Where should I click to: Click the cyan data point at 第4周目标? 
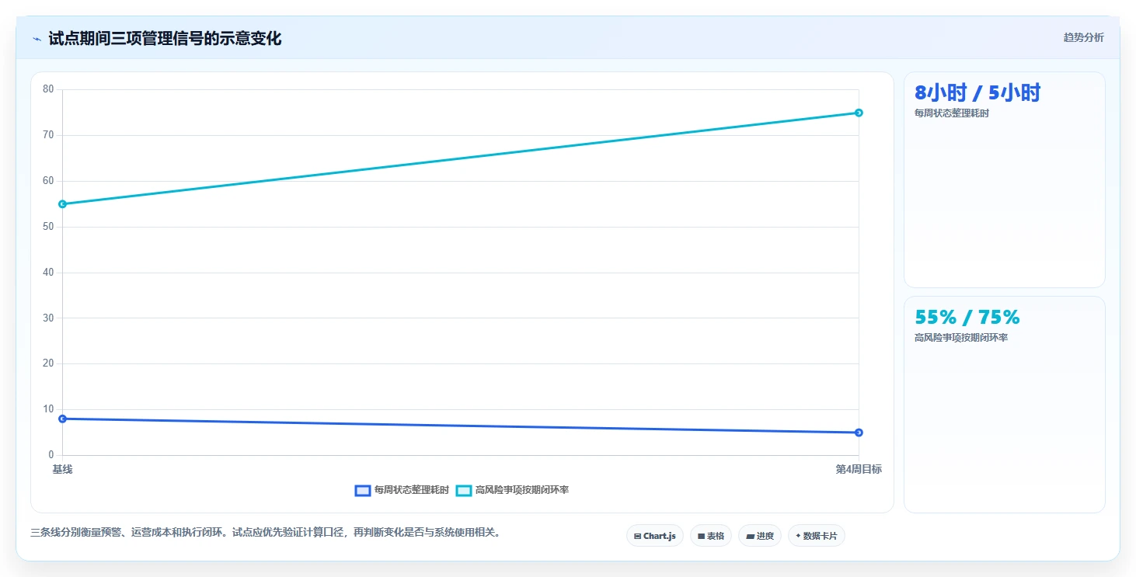[859, 113]
